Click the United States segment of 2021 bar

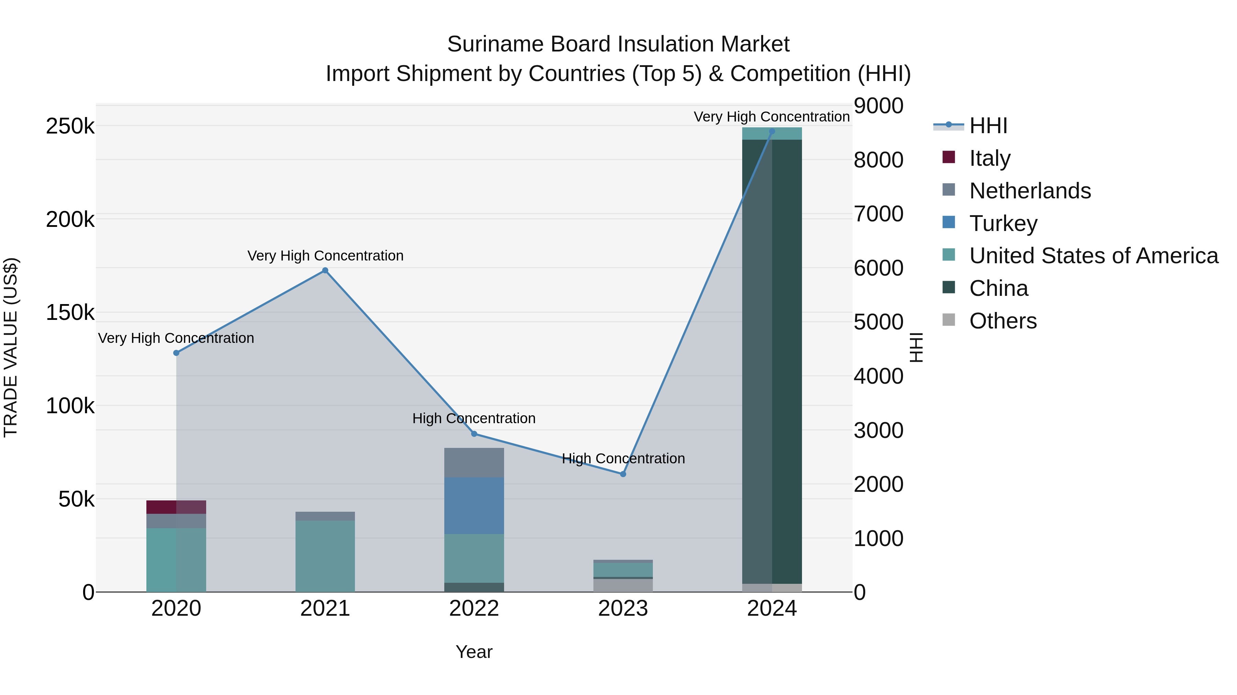(325, 556)
